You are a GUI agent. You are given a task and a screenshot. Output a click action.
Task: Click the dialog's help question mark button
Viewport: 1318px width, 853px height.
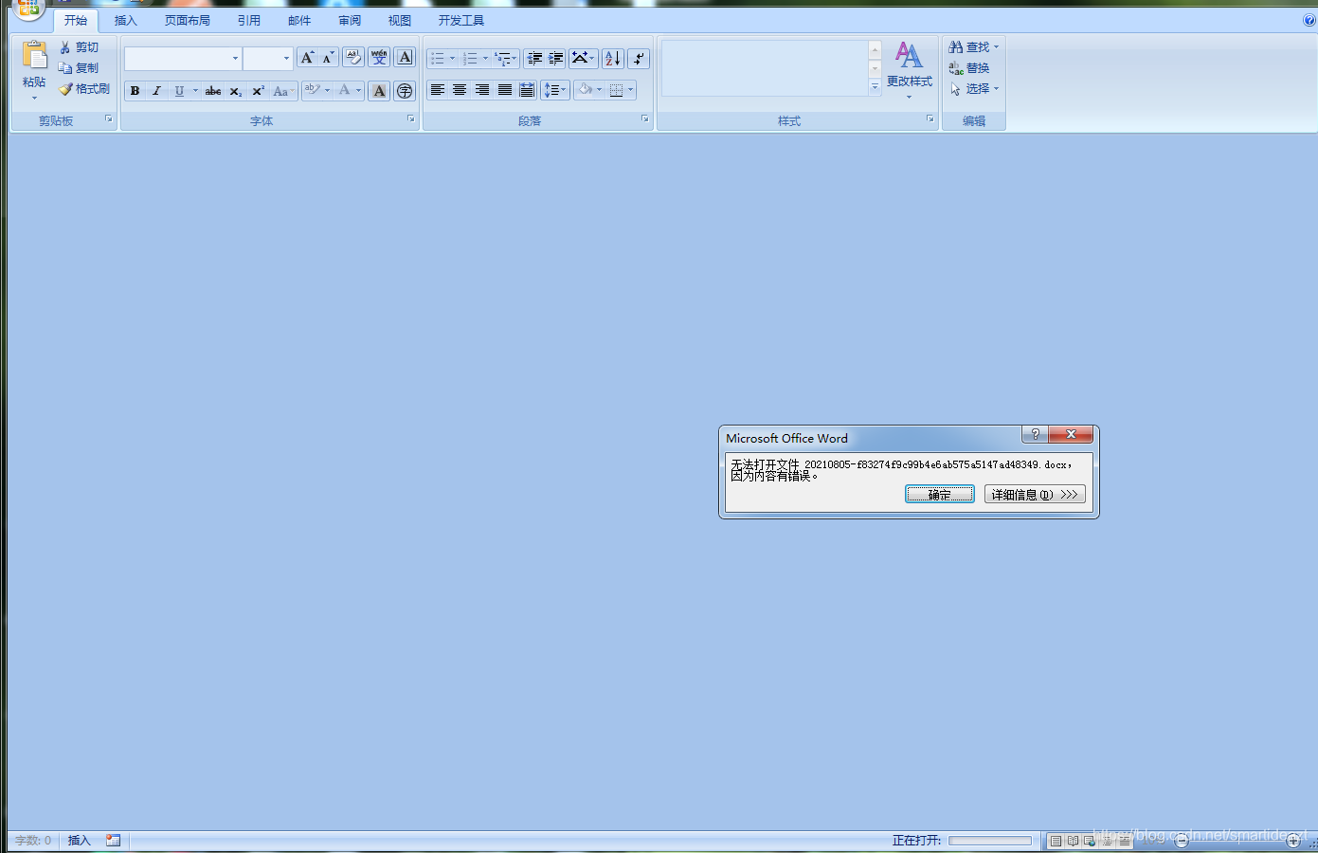coord(1035,434)
